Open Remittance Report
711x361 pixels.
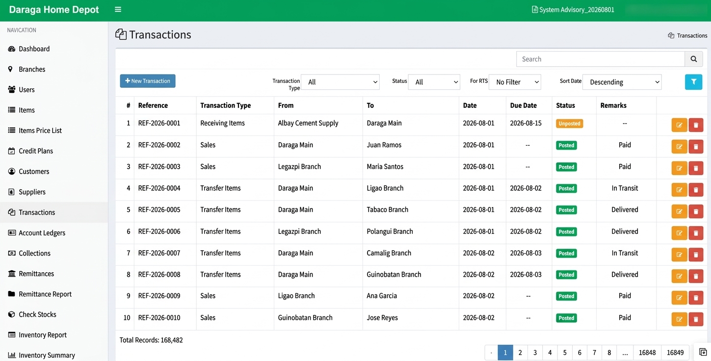tap(54, 294)
